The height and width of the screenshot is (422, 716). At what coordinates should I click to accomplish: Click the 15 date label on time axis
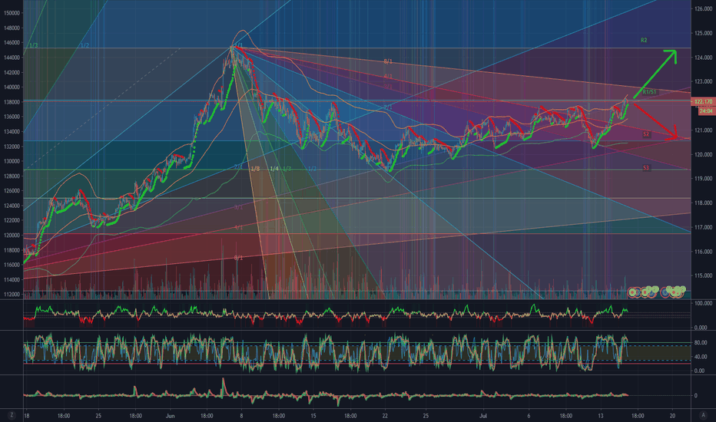(313, 416)
